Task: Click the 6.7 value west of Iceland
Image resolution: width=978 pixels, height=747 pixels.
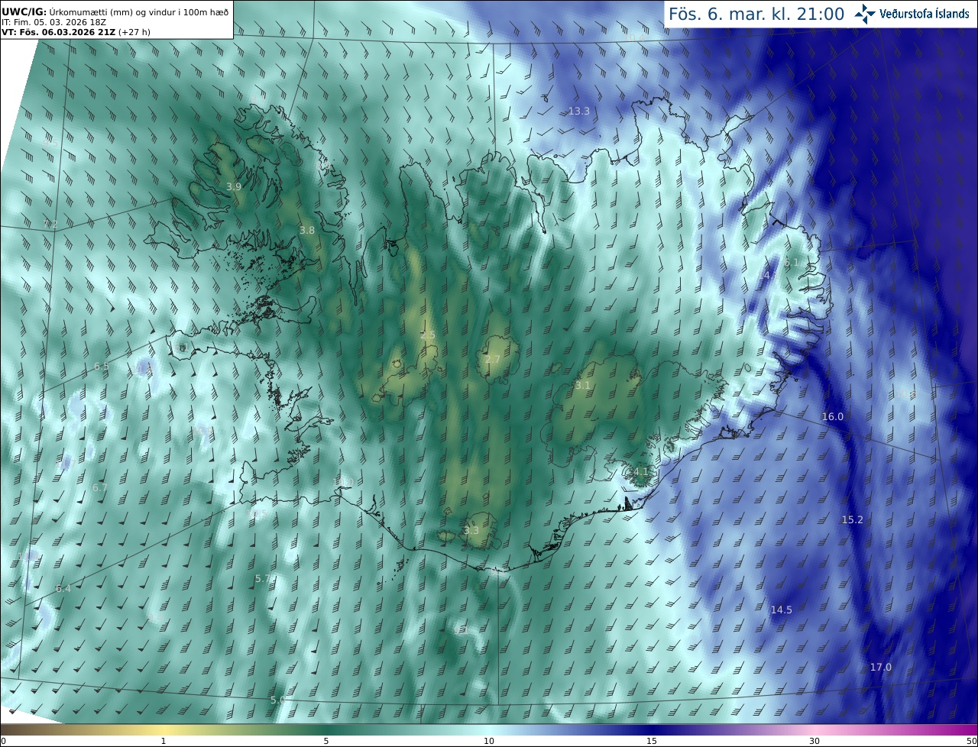Action: tap(100, 487)
